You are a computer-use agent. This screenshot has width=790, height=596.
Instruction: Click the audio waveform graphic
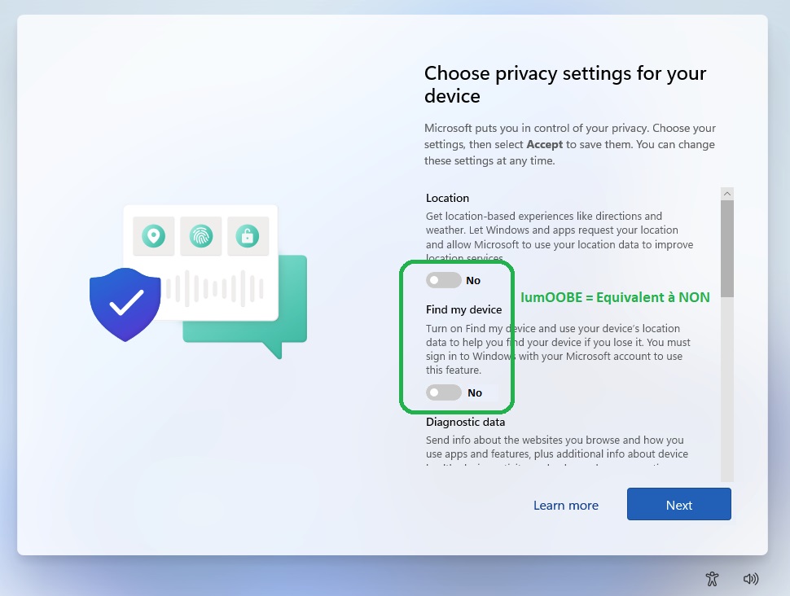point(215,289)
